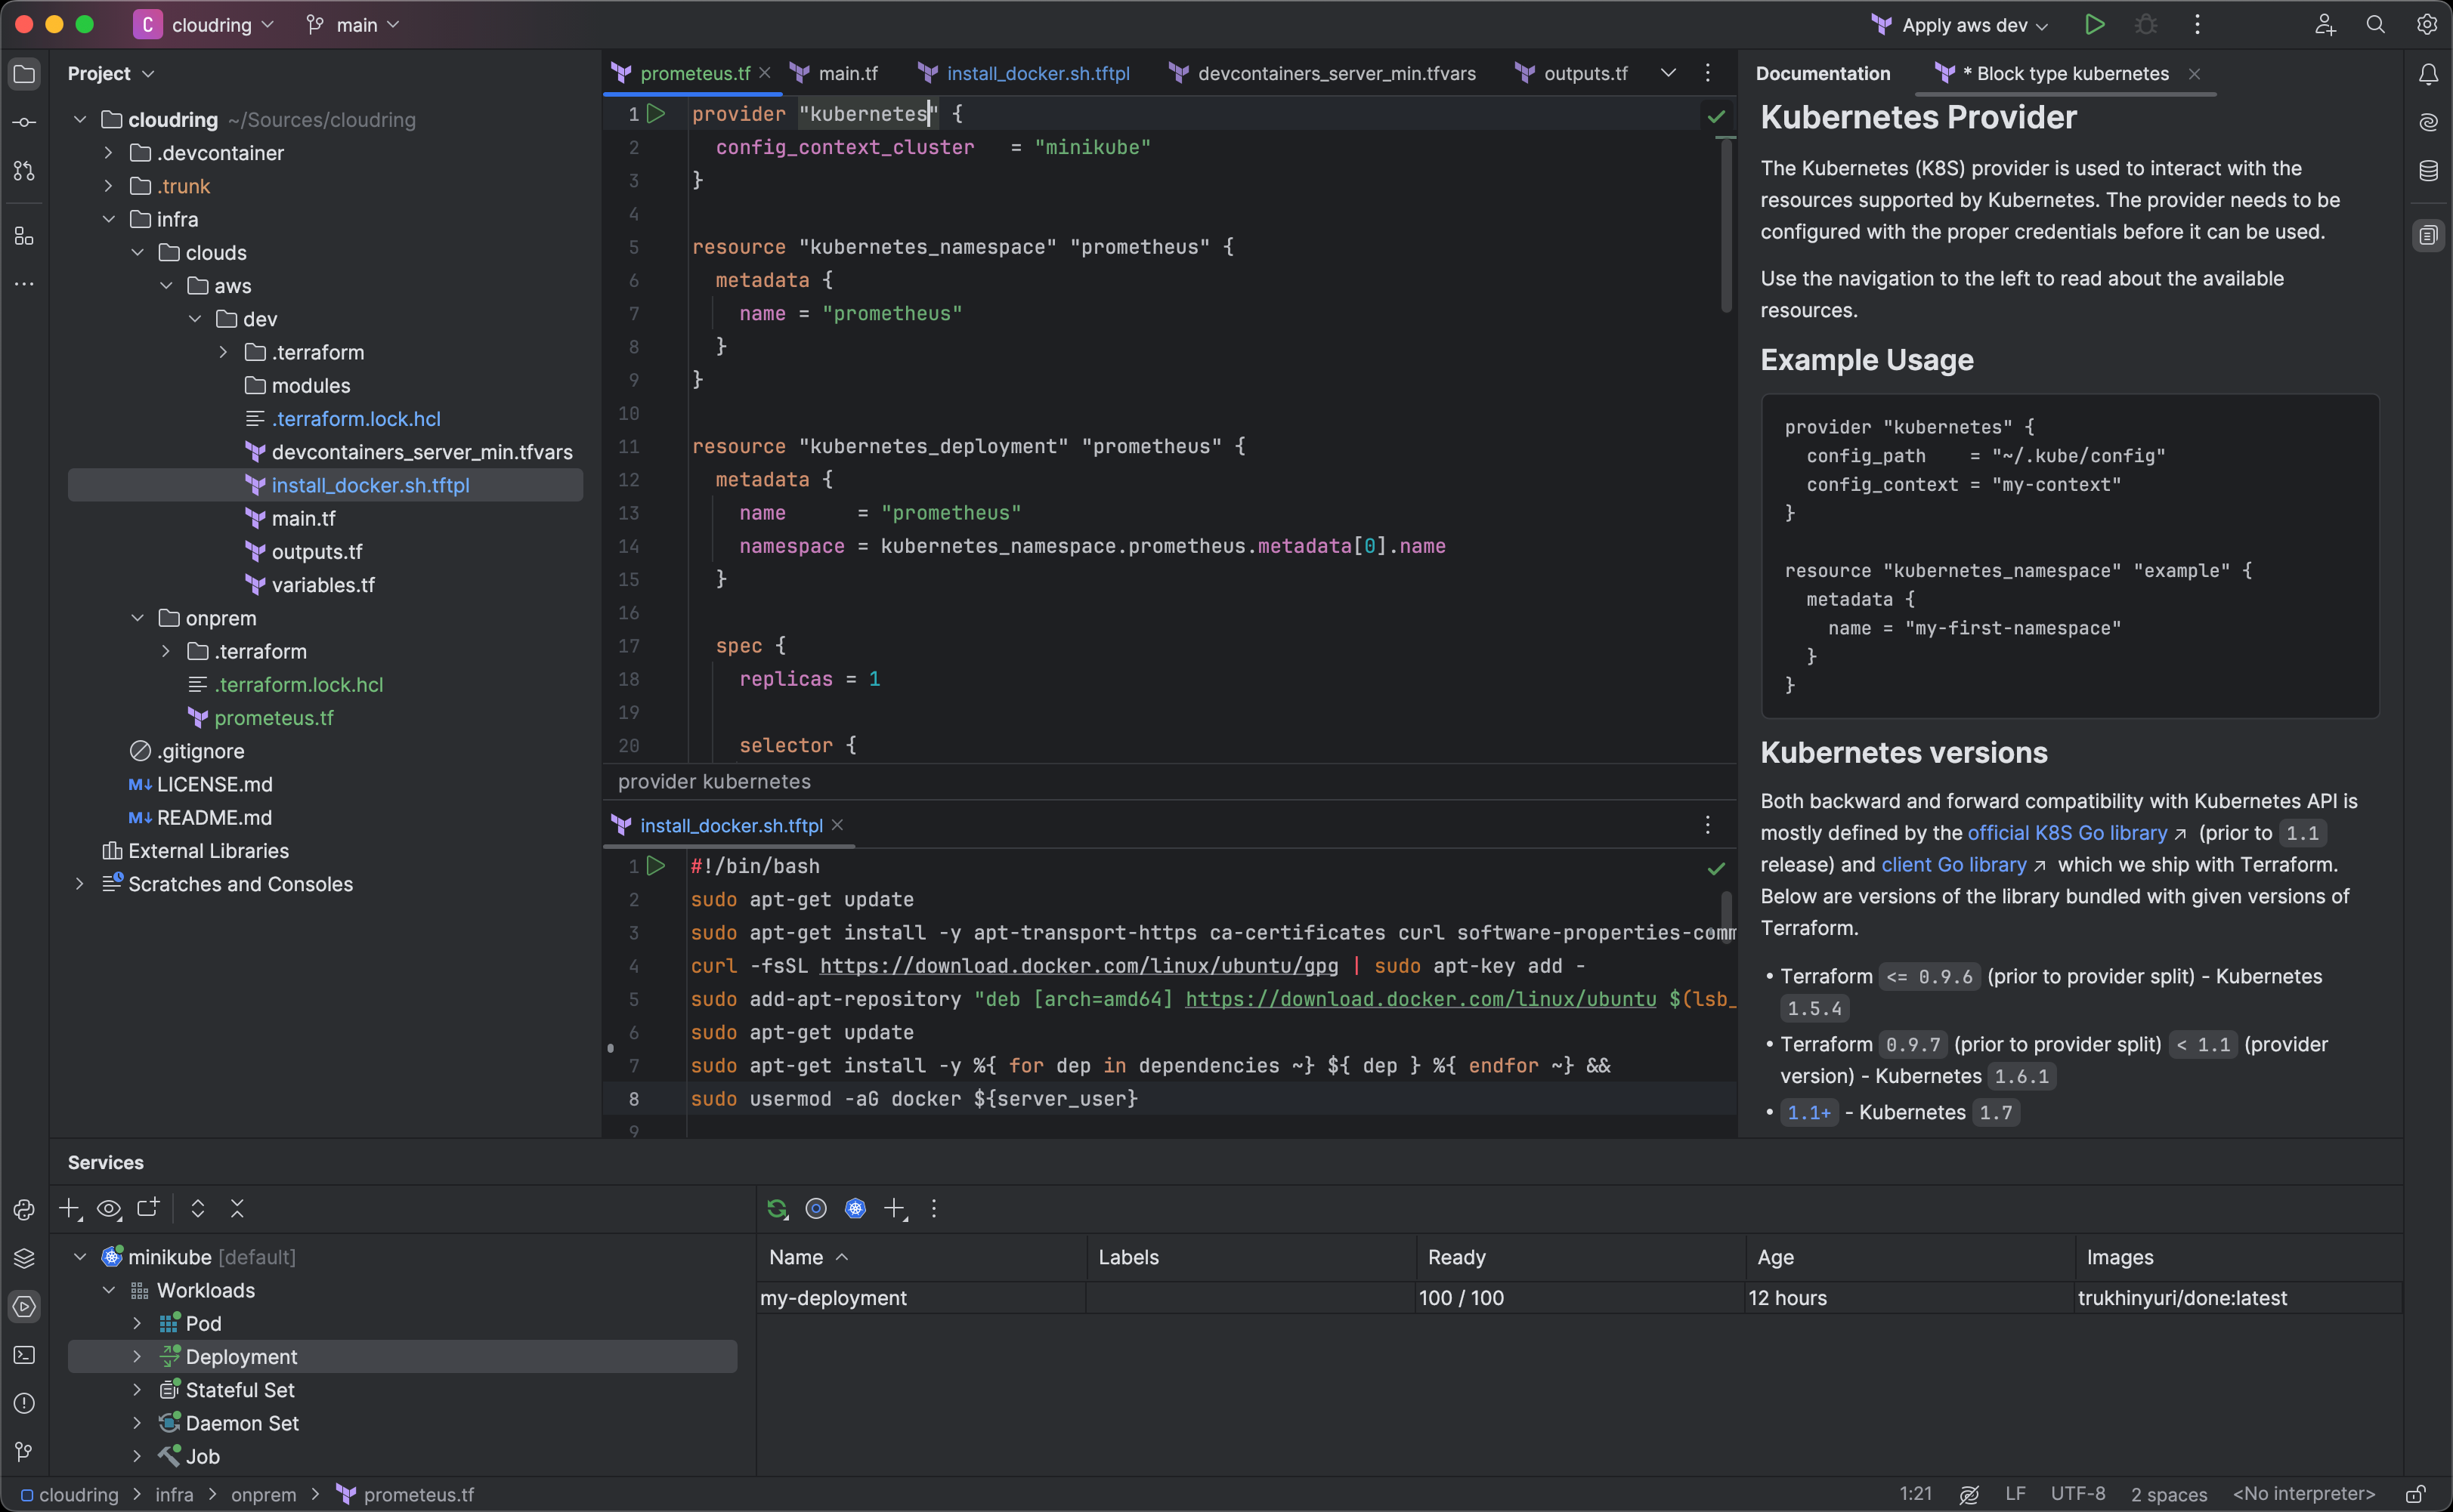Toggle the read-only lock in status bar
Viewport: 2453px width, 1512px height.
[2415, 1494]
